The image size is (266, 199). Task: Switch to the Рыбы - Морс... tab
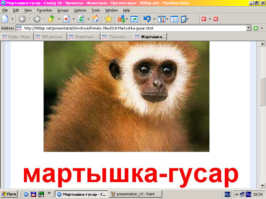17,37
